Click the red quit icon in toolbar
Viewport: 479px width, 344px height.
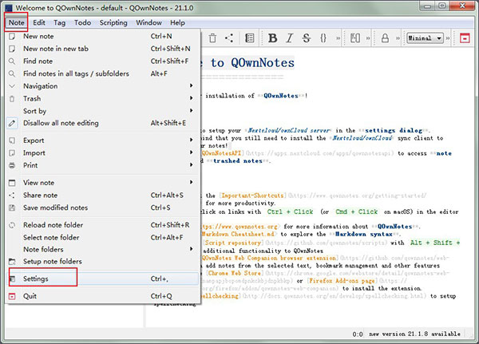[465, 38]
